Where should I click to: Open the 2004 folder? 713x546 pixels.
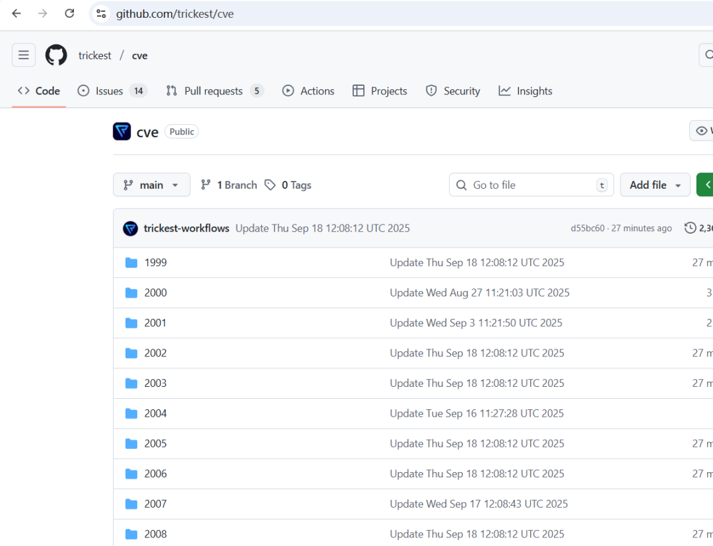156,413
